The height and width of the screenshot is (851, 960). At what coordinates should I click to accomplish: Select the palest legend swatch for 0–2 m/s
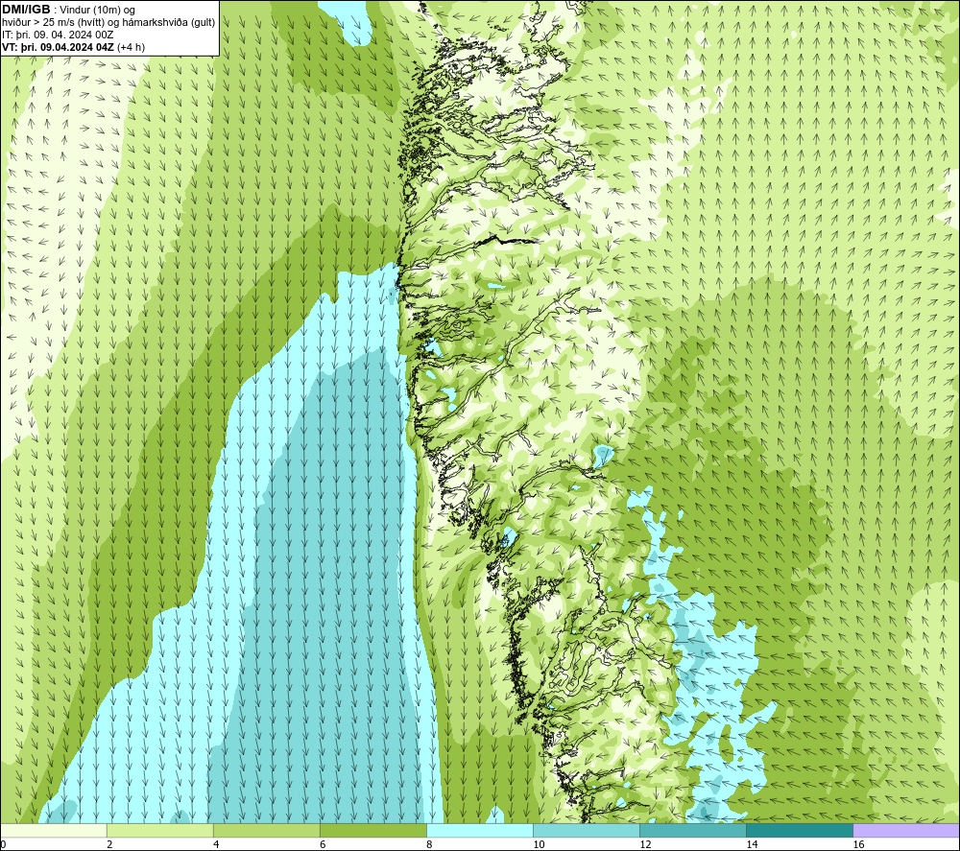[54, 830]
